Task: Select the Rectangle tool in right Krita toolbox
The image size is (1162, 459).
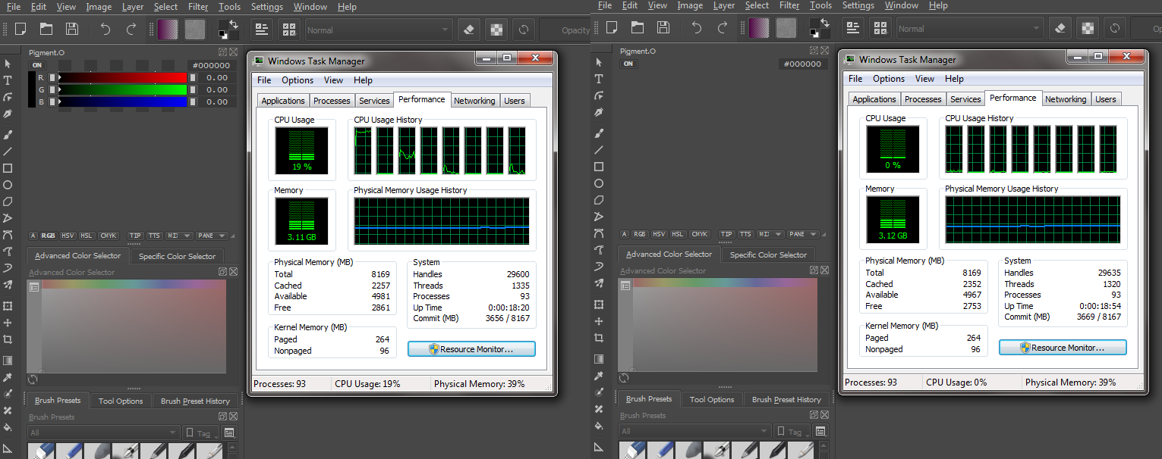Action: (599, 167)
